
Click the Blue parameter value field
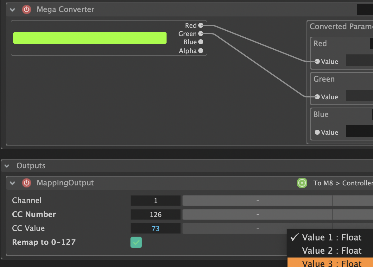click(x=359, y=131)
